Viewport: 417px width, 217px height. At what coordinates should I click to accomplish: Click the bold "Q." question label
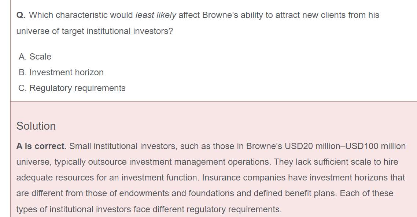tap(21, 15)
